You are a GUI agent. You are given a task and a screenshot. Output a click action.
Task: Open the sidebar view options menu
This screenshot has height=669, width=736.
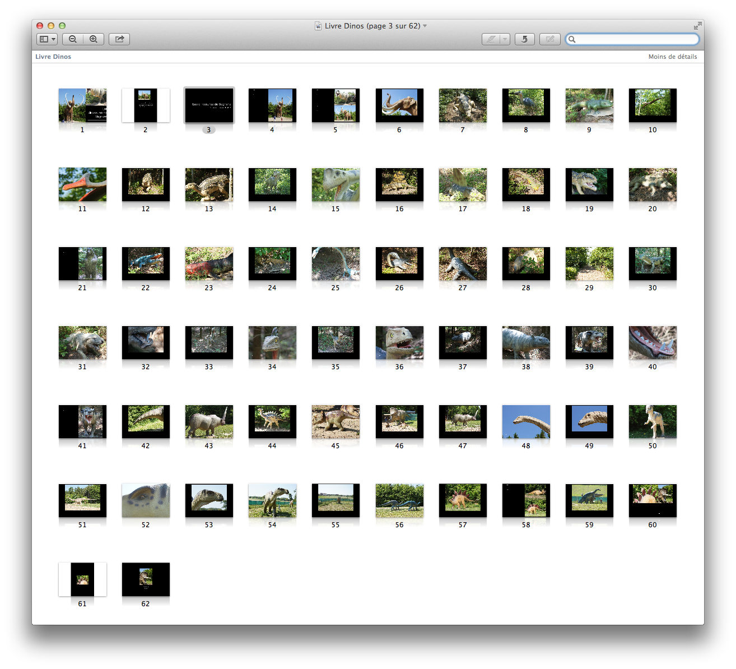point(47,39)
